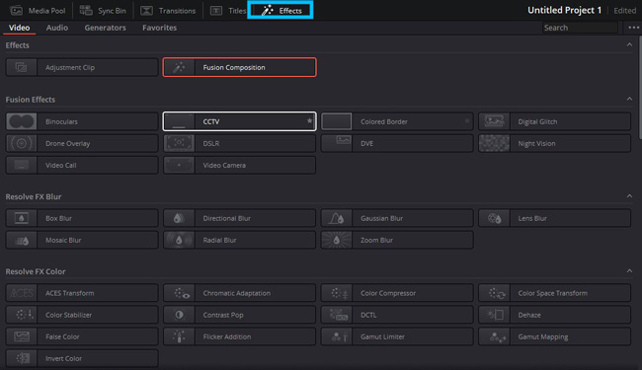The image size is (642, 370).
Task: Click the False Color icon
Action: [22, 336]
